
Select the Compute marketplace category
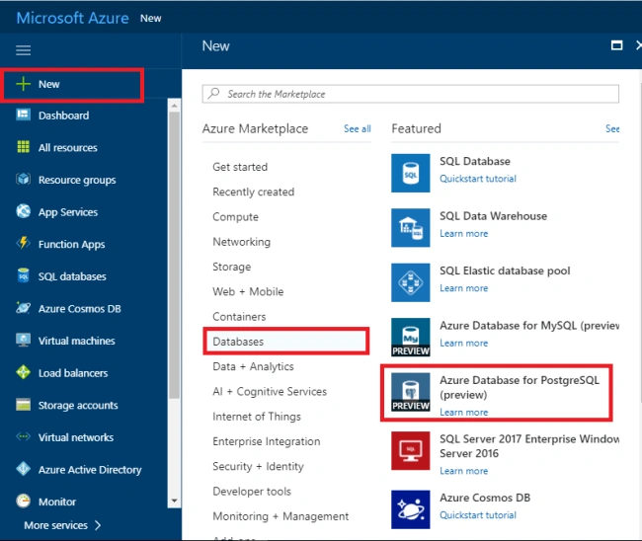[235, 217]
